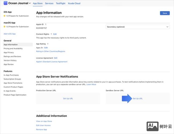The image size is (174, 134).
Task: Click the Remove App link
Action: coord(42,129)
